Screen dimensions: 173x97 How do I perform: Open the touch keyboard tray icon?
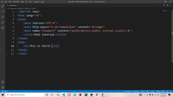click(x=141, y=95)
